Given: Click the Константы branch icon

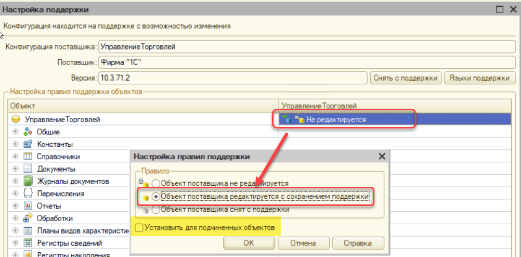Looking at the screenshot, I should click(x=28, y=144).
